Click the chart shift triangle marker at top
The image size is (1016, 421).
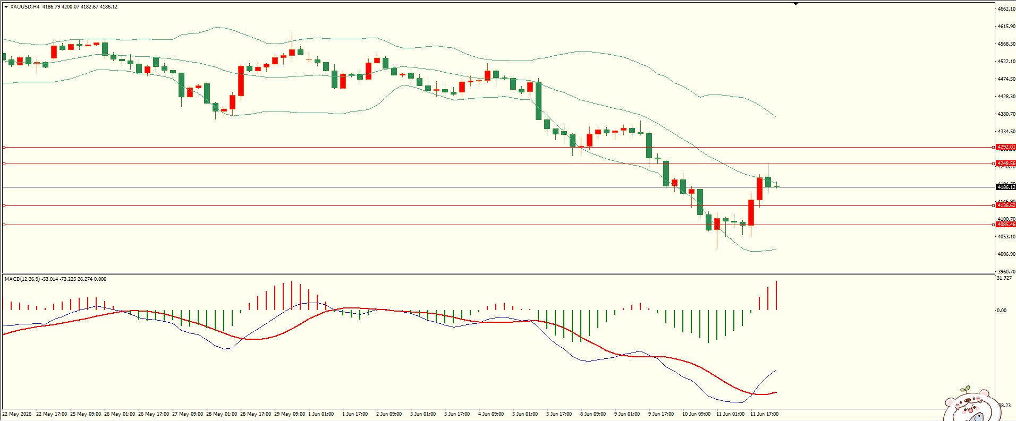795,4
